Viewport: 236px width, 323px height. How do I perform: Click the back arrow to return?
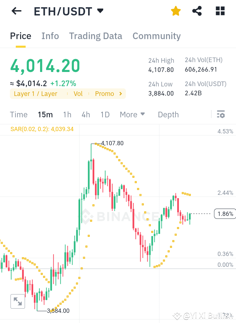(16, 11)
